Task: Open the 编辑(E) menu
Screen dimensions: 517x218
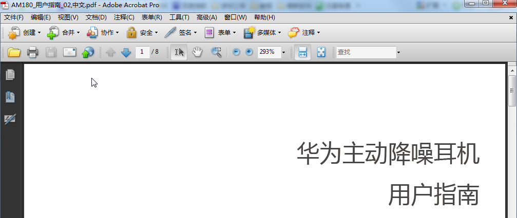Action: [x=41, y=17]
